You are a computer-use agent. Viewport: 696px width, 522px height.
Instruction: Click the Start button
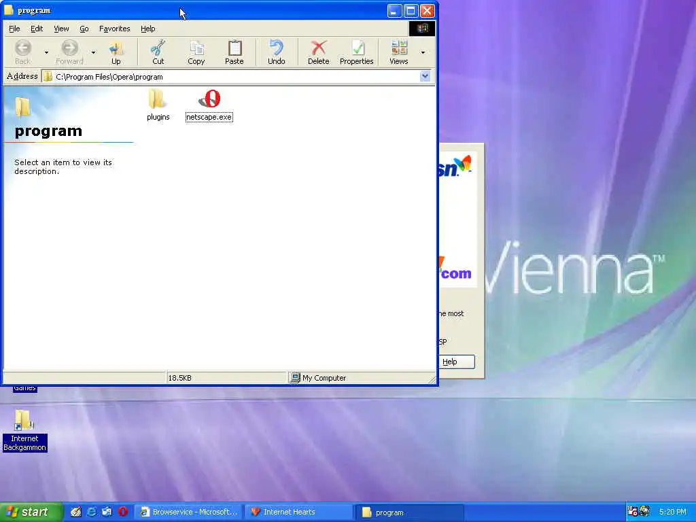(x=31, y=512)
